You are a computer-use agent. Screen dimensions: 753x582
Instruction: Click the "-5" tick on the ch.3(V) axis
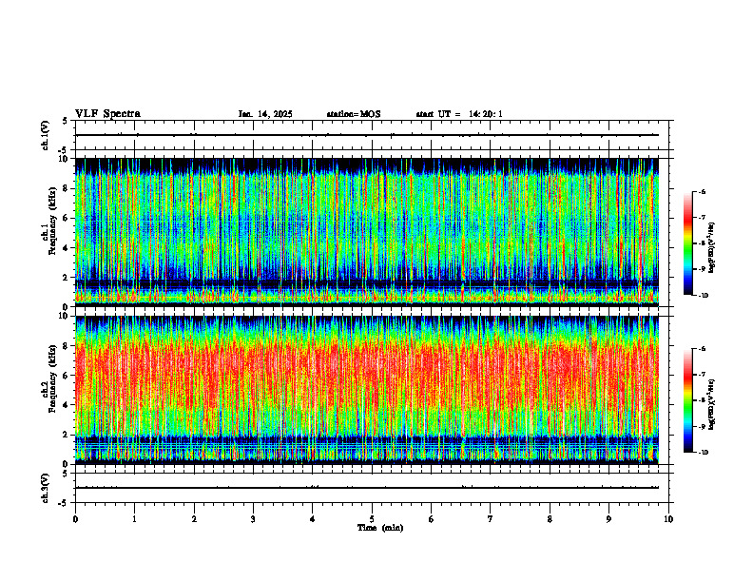click(63, 503)
